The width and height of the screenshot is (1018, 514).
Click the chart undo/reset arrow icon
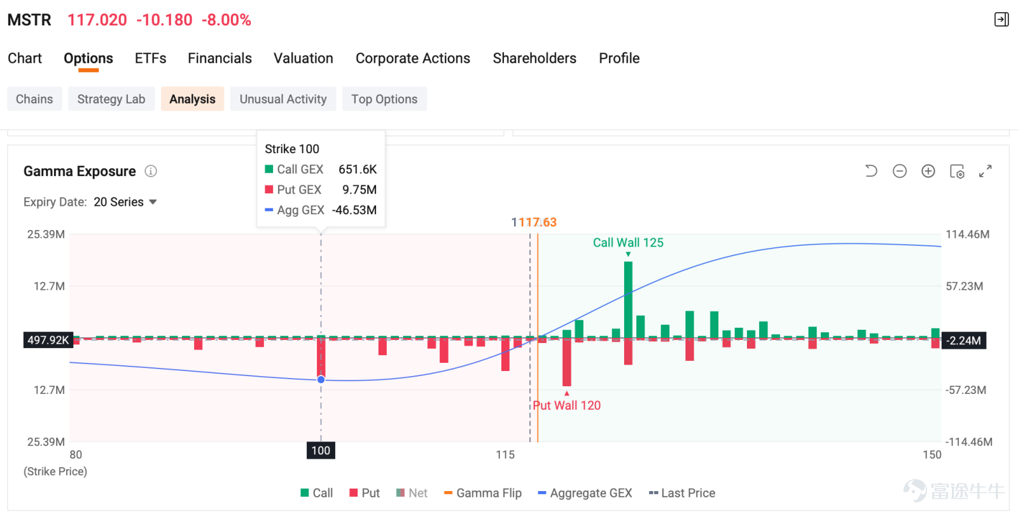871,171
